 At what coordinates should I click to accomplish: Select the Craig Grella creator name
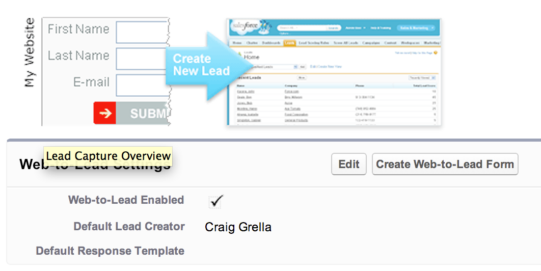point(238,227)
